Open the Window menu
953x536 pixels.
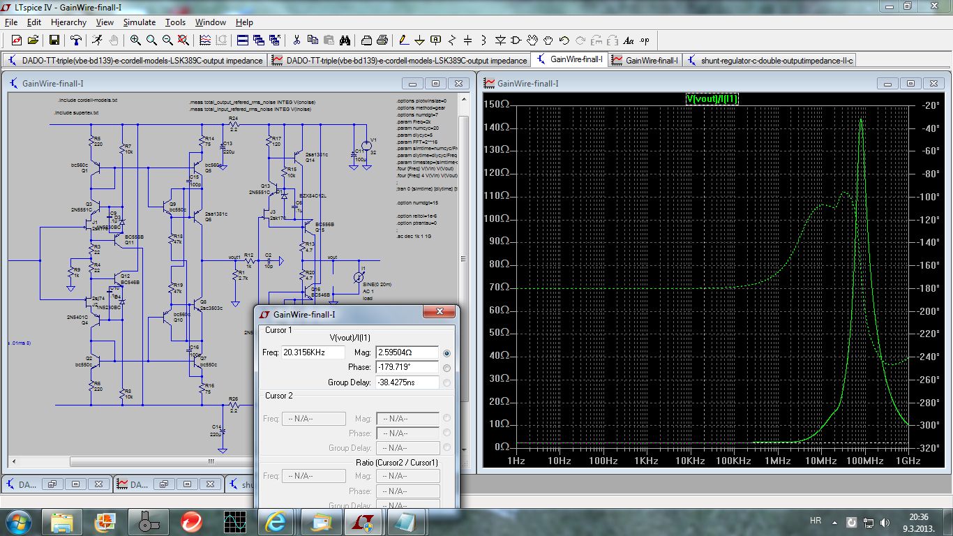coord(210,22)
